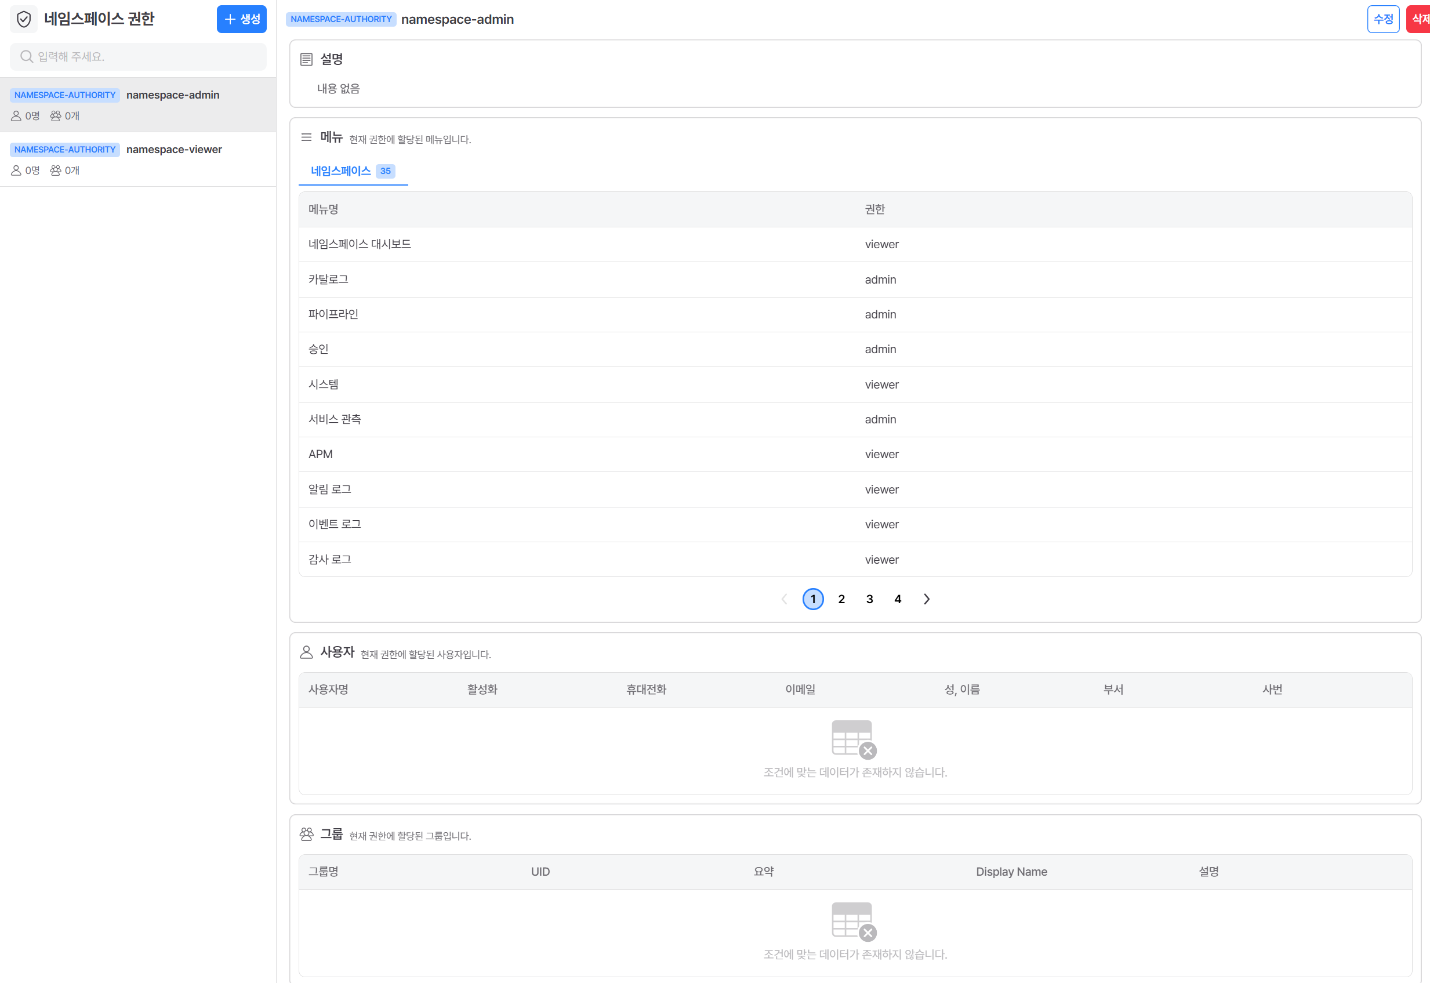Click the APM menu row

tap(855, 455)
